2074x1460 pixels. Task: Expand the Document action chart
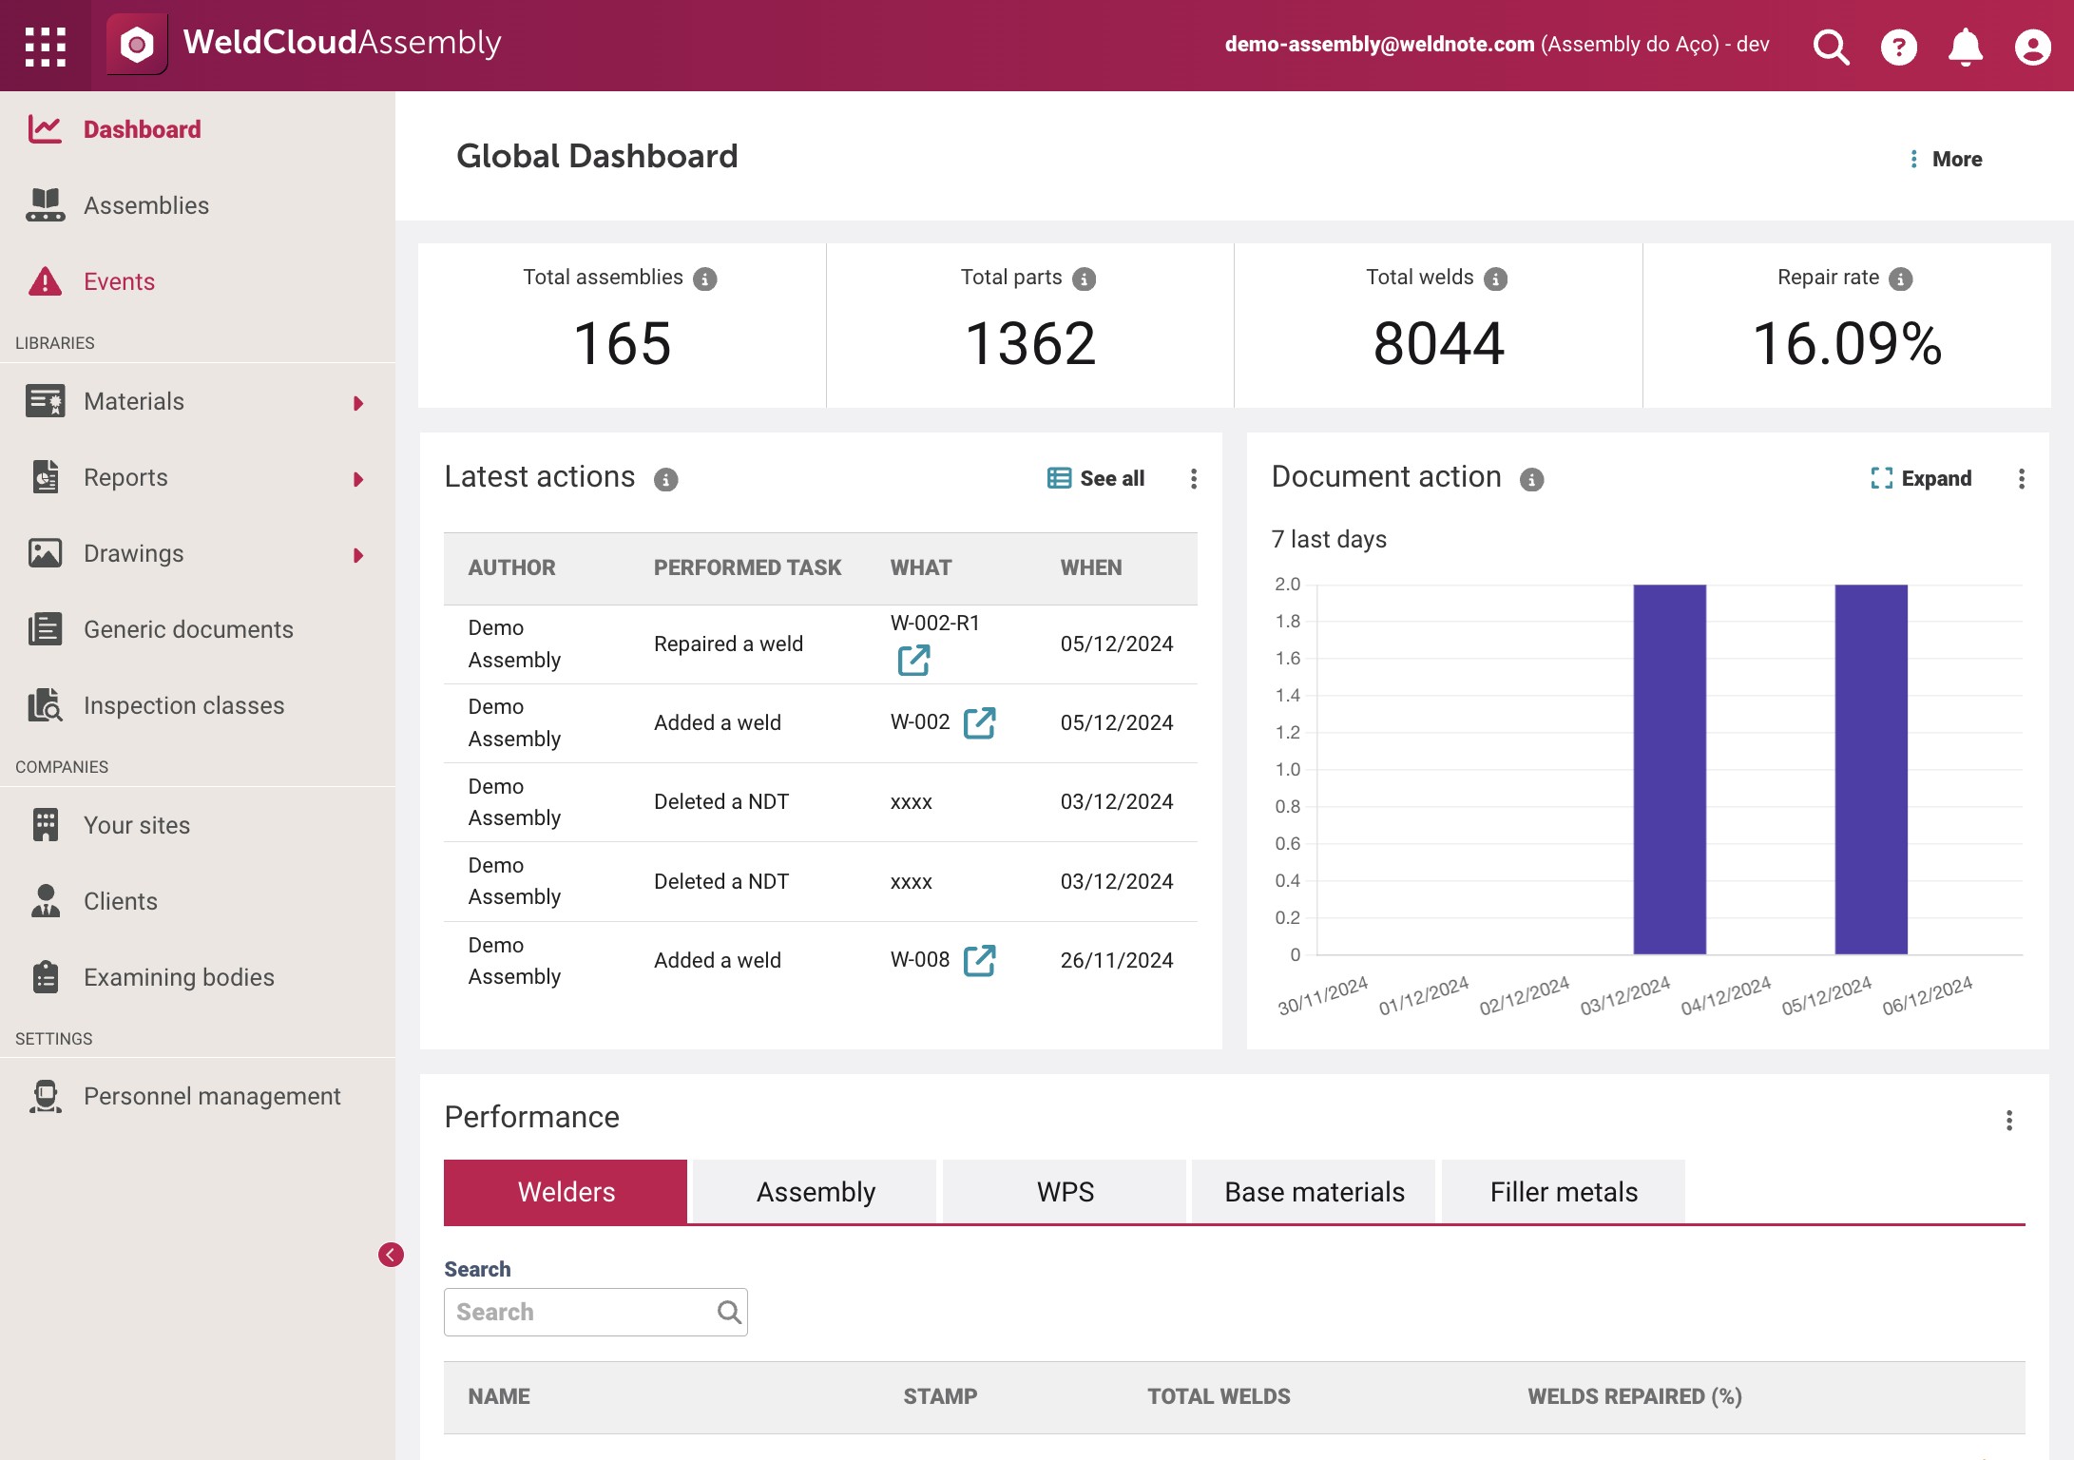click(1921, 479)
